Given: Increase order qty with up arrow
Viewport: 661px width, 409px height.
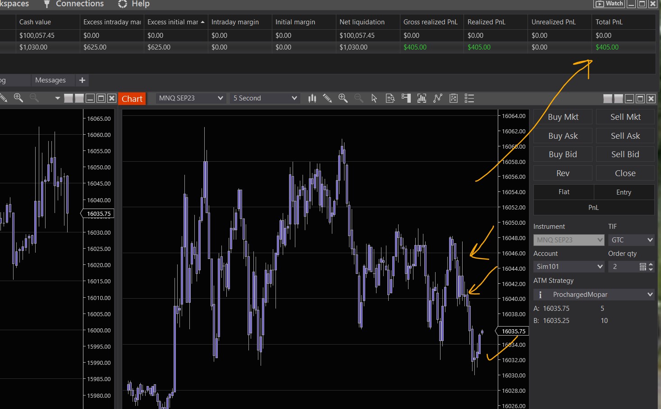Looking at the screenshot, I should pyautogui.click(x=651, y=264).
